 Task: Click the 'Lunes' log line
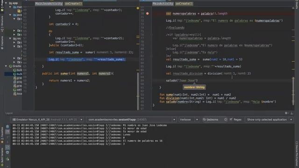71,135
